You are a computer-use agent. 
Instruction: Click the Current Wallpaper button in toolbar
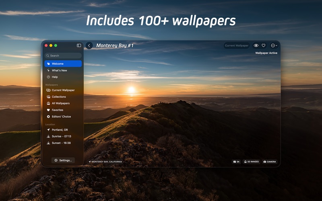[x=237, y=45]
